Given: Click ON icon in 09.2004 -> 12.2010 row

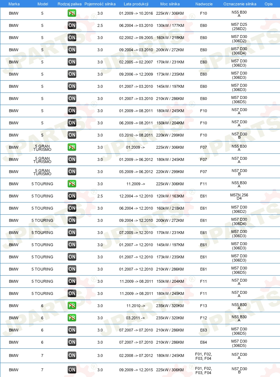Looking at the screenshot, I should 72,220.
